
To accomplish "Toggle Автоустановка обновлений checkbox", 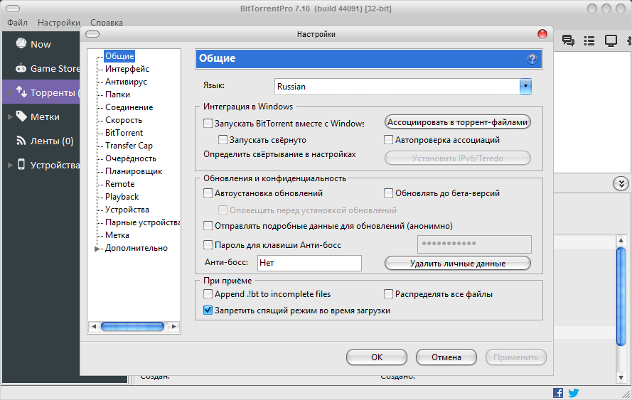I will click(208, 193).
